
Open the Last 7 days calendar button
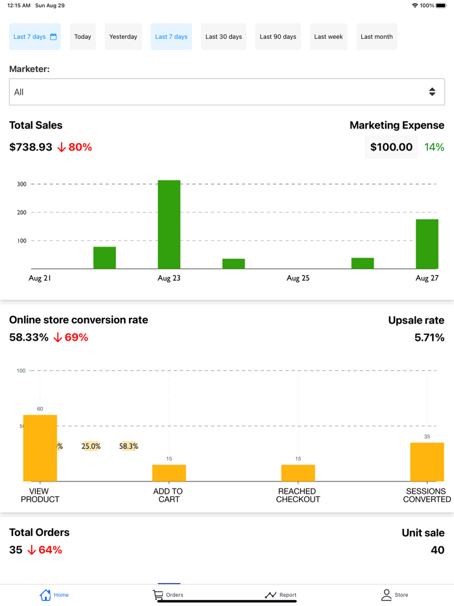(x=35, y=37)
